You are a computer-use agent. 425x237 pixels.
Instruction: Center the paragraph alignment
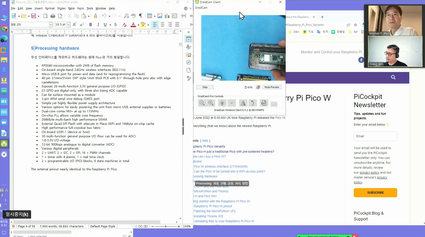(163, 24)
